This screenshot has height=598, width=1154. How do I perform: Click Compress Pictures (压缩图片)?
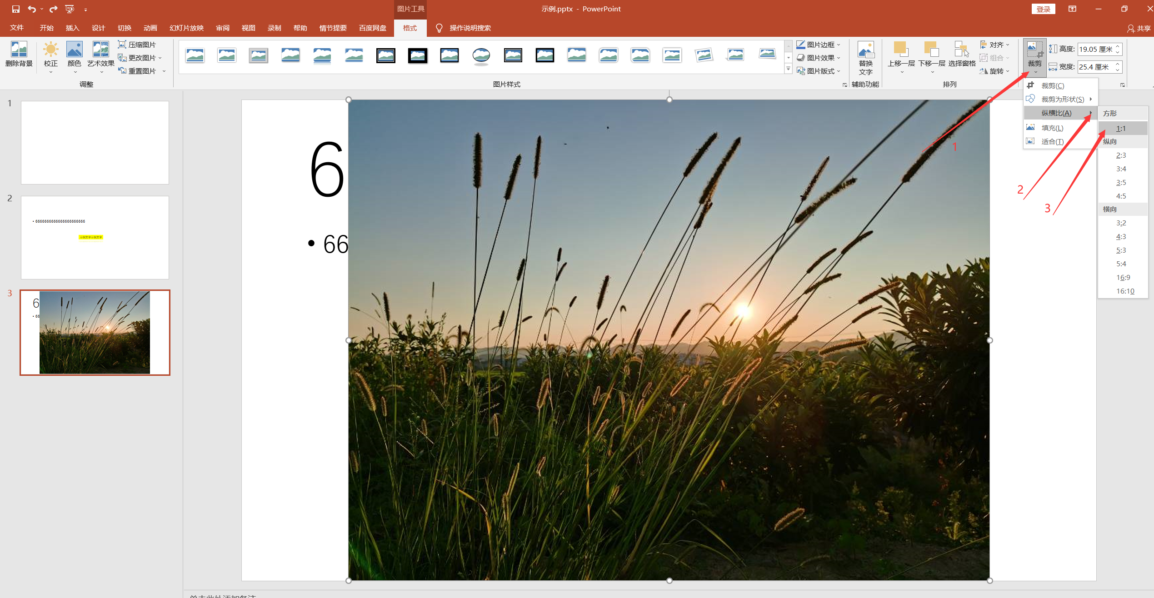[137, 45]
